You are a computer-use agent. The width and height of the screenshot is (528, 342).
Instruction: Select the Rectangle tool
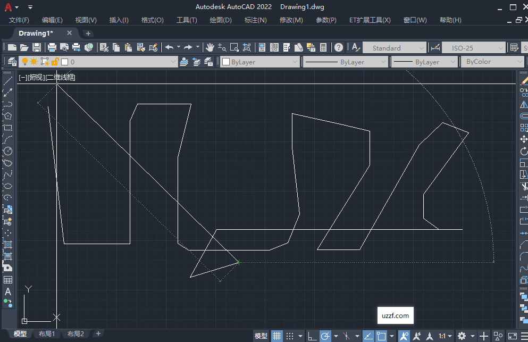(7, 128)
